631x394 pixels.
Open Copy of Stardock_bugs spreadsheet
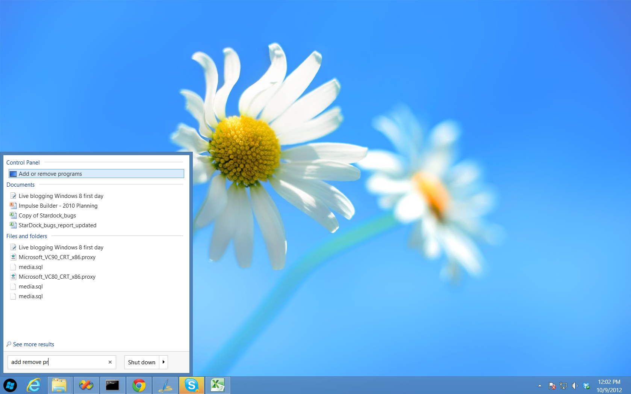(x=47, y=216)
